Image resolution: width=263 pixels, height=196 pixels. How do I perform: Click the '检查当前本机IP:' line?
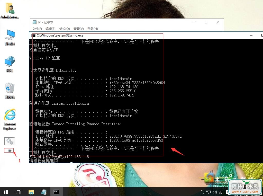point(44,50)
